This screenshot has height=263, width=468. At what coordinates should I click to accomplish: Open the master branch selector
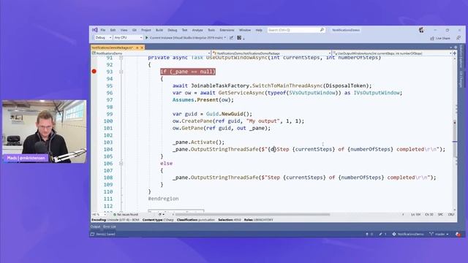coord(439,235)
